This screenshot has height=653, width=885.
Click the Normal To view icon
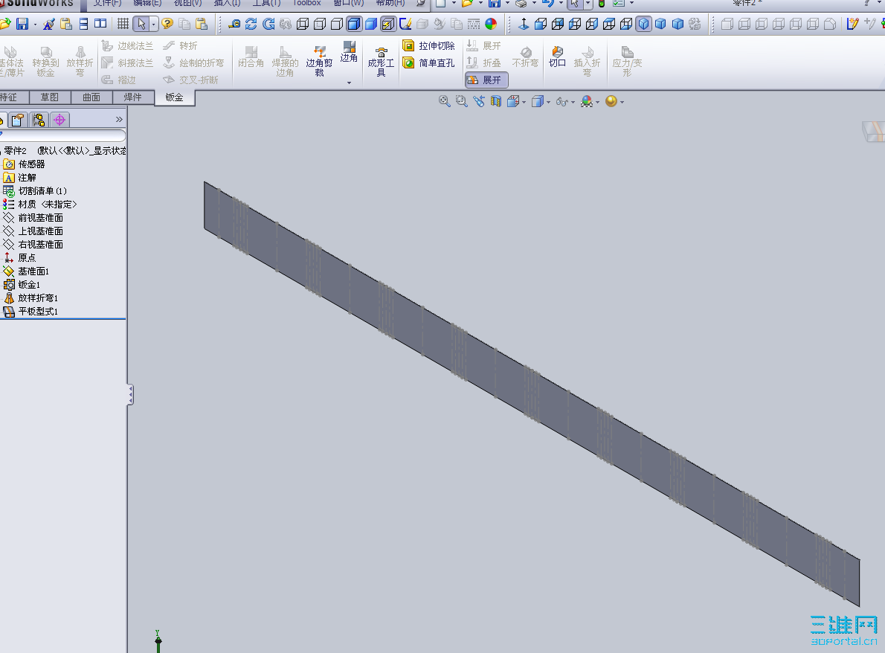click(524, 24)
